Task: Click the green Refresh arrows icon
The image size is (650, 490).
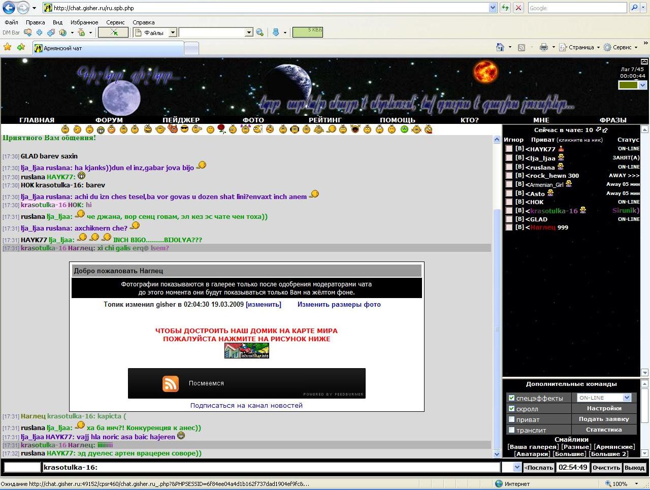Action: pos(505,8)
